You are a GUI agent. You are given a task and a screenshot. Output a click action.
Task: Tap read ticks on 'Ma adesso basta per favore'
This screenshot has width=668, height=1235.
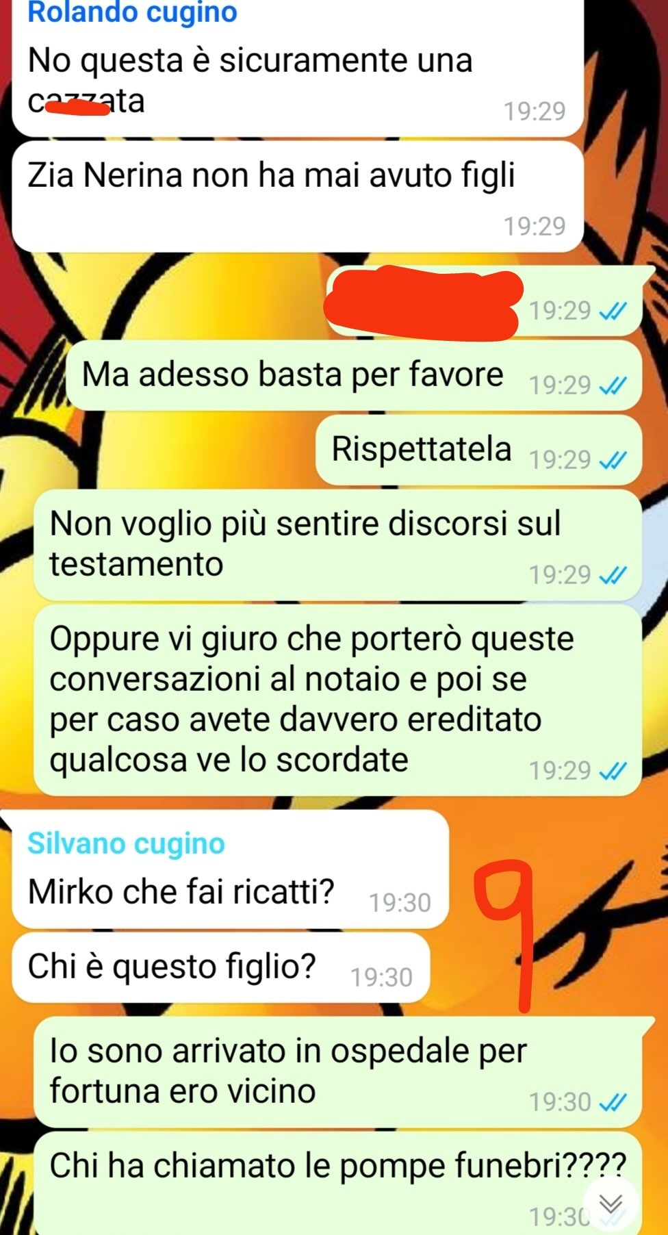click(613, 386)
